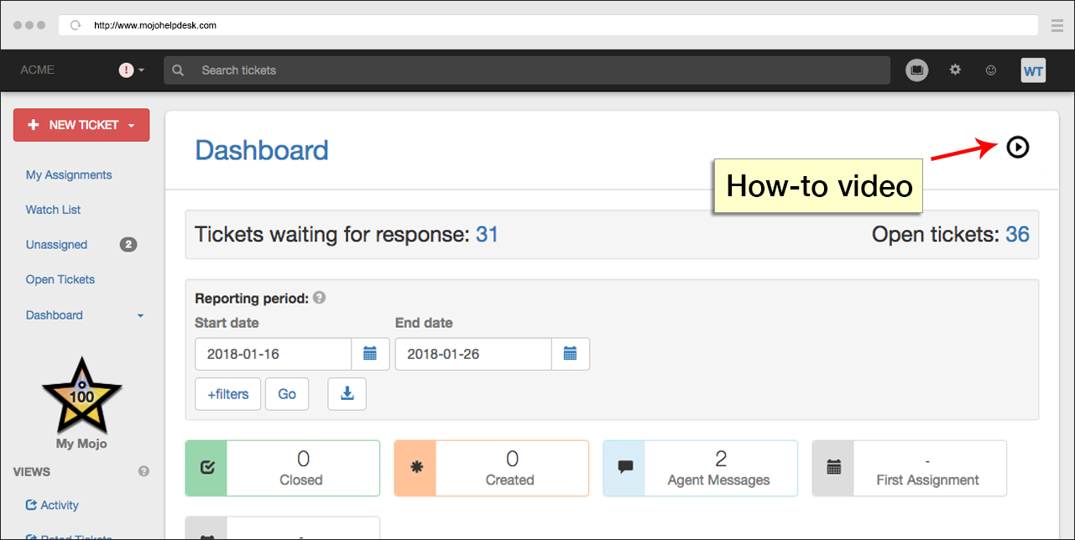Click the +filters button
Viewport: 1075px width, 540px height.
(227, 394)
